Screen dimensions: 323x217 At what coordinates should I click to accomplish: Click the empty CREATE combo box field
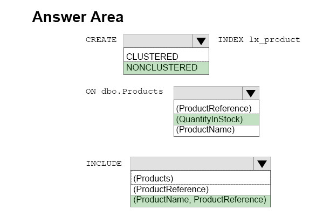(x=158, y=41)
